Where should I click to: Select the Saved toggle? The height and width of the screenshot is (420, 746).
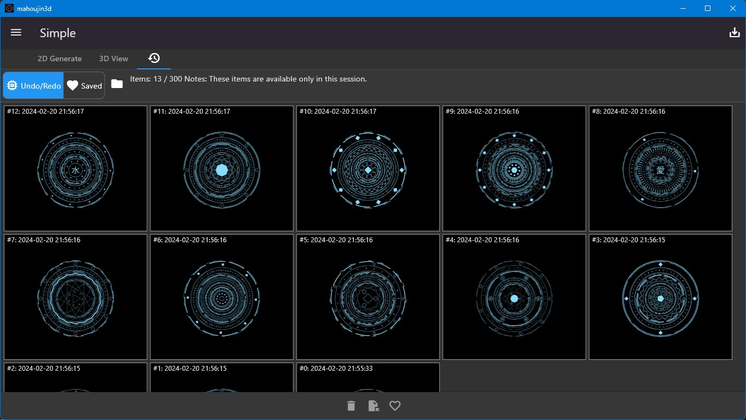pos(84,85)
